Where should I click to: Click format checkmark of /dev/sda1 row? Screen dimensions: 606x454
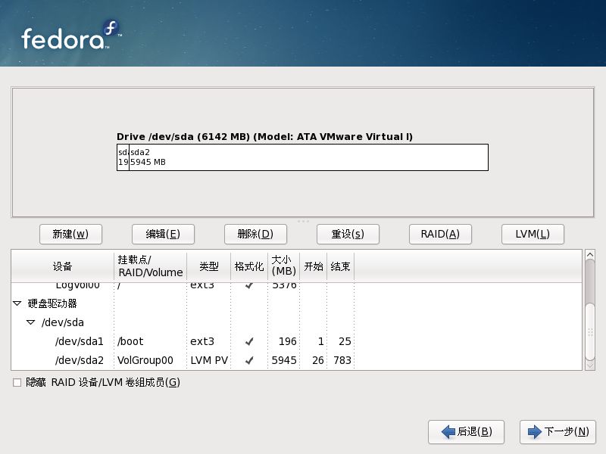pyautogui.click(x=249, y=341)
